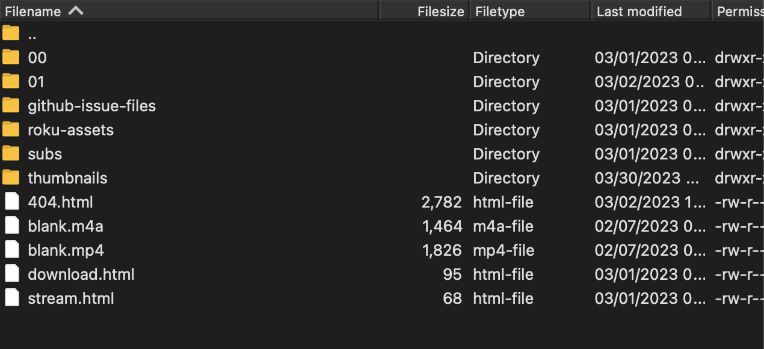Screen dimensions: 764x349
Task: Sort listing by the Filetype column header
Action: (499, 11)
